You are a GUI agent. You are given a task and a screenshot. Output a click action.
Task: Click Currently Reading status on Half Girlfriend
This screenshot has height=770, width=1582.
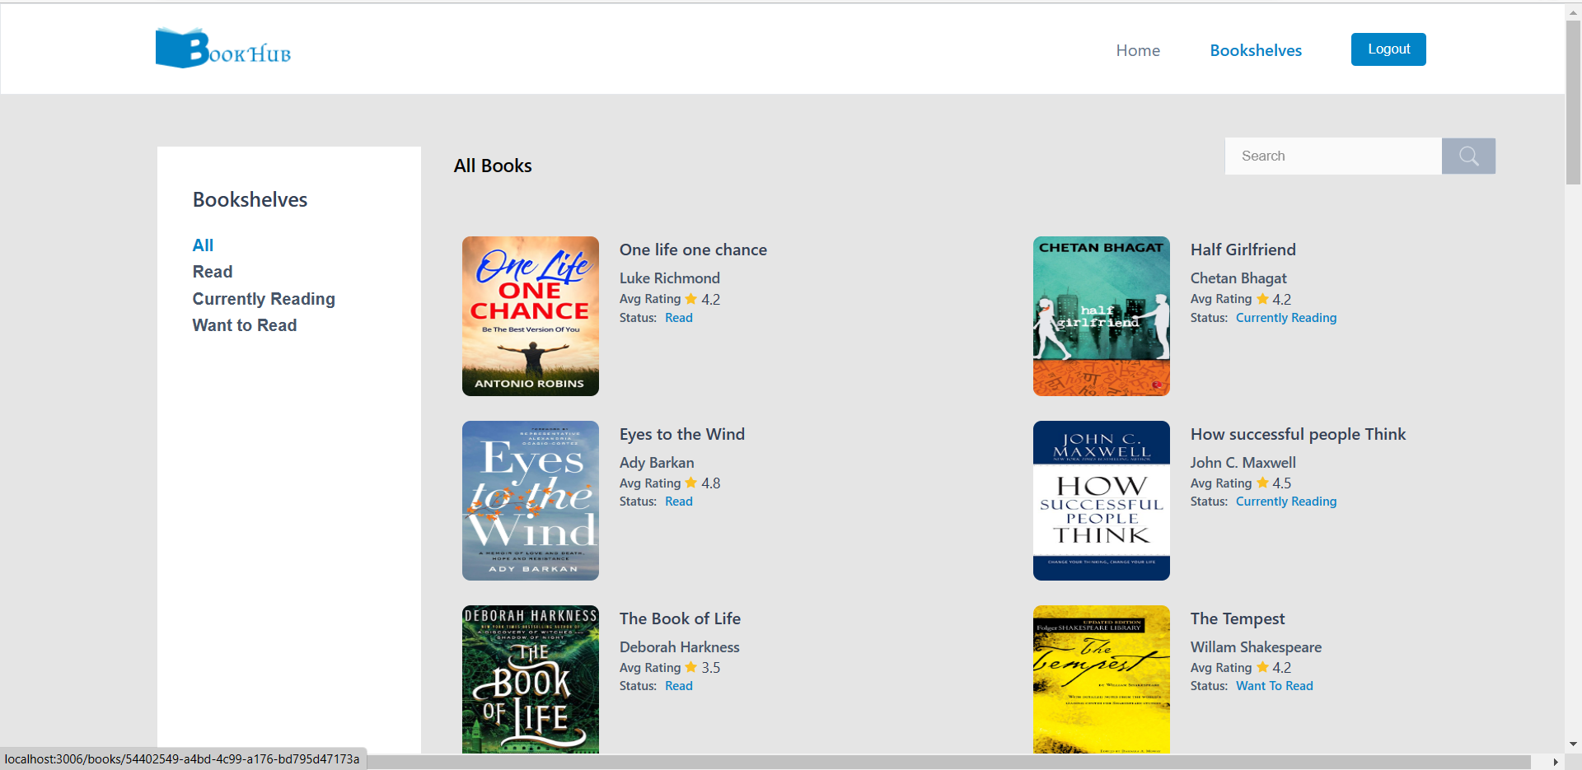(x=1286, y=318)
